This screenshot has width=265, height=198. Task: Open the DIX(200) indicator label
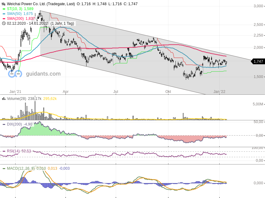(x=14, y=125)
